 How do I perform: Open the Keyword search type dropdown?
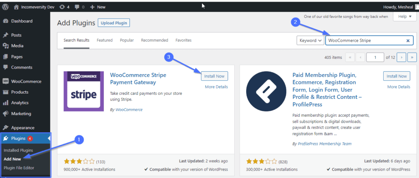pyautogui.click(x=310, y=41)
